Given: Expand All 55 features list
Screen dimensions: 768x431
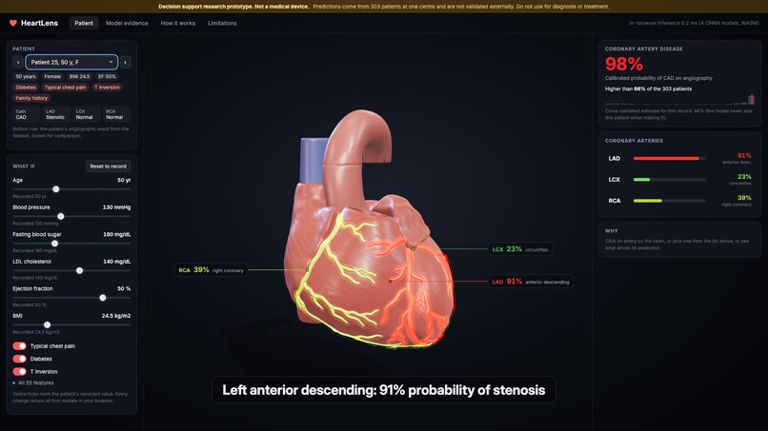Looking at the screenshot, I should [33, 383].
